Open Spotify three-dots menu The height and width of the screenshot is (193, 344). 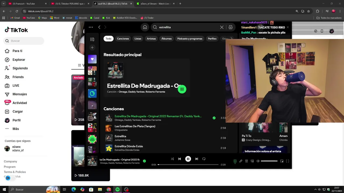point(91,27)
